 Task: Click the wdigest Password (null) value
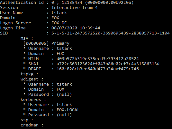[x=64, y=95]
